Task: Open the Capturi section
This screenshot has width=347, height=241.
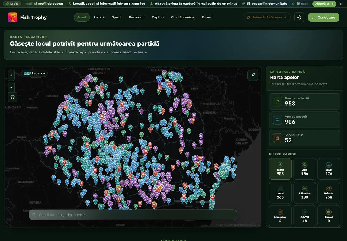Action: [x=158, y=17]
